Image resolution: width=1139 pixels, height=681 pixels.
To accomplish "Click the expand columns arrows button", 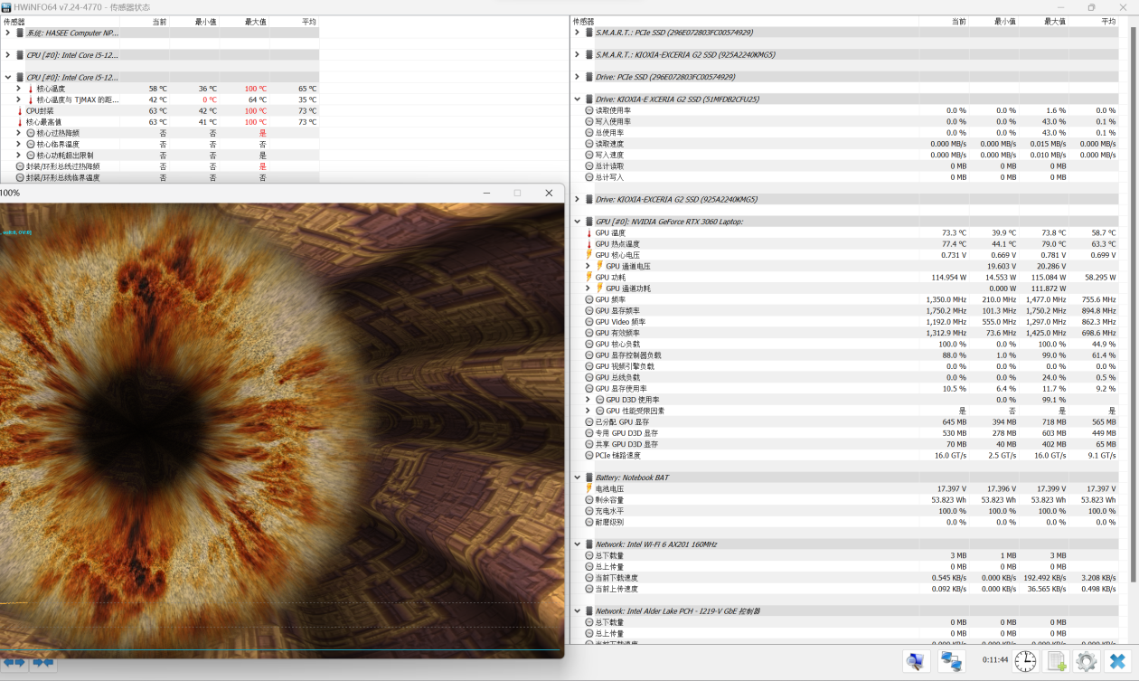I will tap(14, 663).
